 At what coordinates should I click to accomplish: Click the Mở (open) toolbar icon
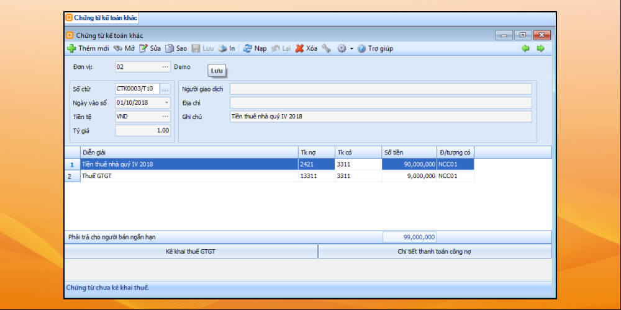[x=117, y=48]
